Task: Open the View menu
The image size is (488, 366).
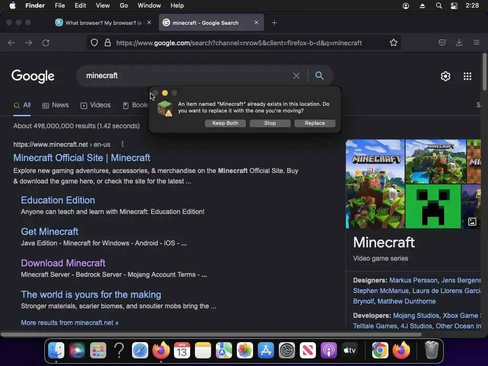Action: 103,6
